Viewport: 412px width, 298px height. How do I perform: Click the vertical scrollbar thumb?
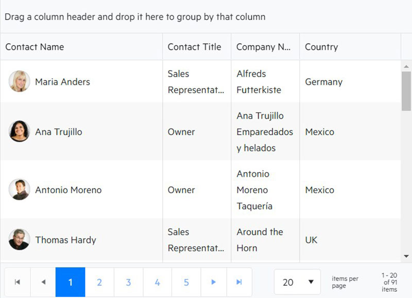[x=406, y=91]
